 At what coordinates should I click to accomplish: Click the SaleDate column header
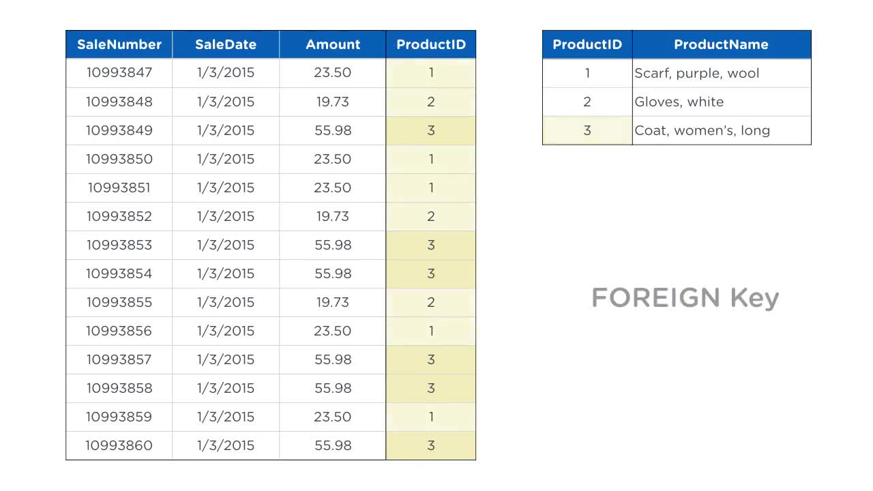226,44
